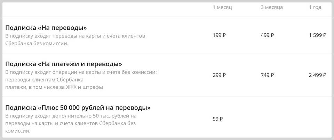Select the 199 ₽ one-month price
Viewport: 334px width, 140px height.
tap(219, 35)
